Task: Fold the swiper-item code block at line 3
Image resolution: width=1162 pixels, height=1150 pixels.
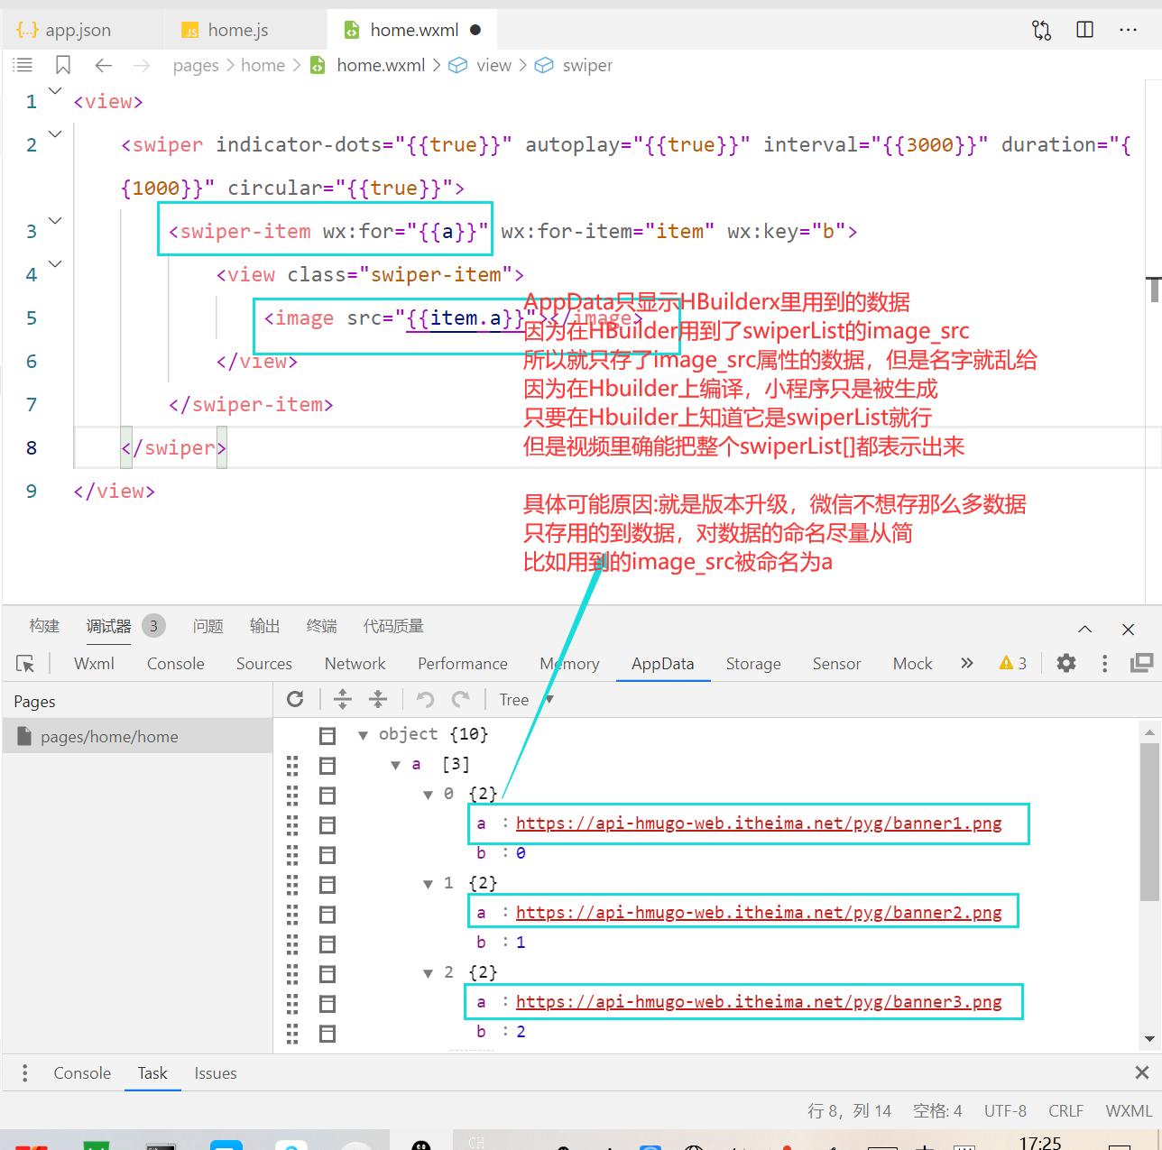Action: tap(55, 221)
